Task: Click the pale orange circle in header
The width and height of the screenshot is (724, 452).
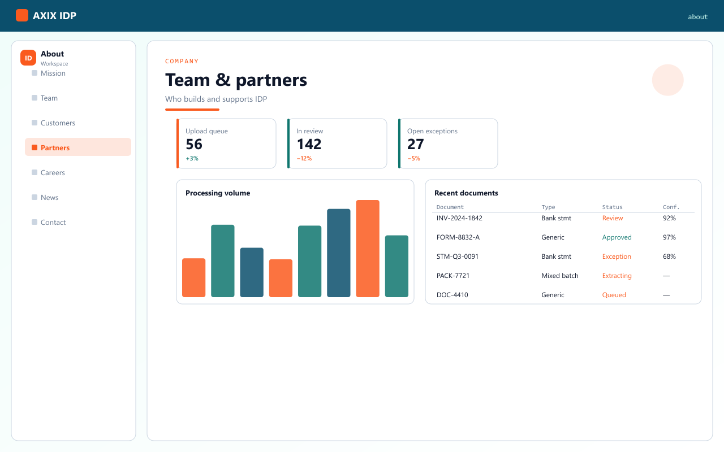Action: point(668,80)
